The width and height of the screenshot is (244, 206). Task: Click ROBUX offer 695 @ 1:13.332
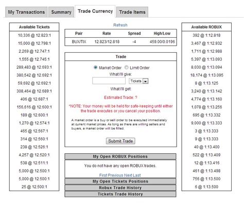tap(206, 115)
